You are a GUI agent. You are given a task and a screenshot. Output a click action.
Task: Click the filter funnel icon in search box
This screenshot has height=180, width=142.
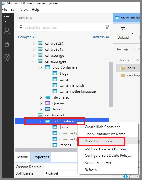(107, 27)
